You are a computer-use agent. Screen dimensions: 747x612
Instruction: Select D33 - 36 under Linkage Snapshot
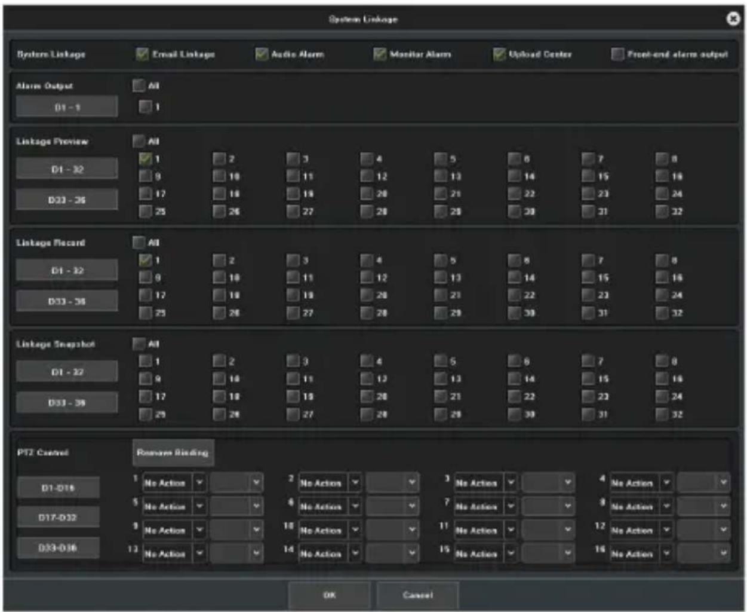[x=67, y=403]
